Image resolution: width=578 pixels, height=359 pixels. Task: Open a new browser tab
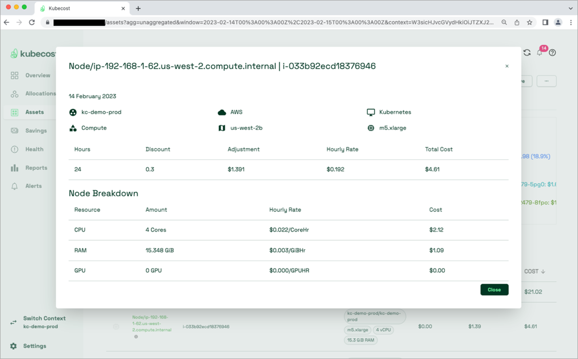click(138, 8)
